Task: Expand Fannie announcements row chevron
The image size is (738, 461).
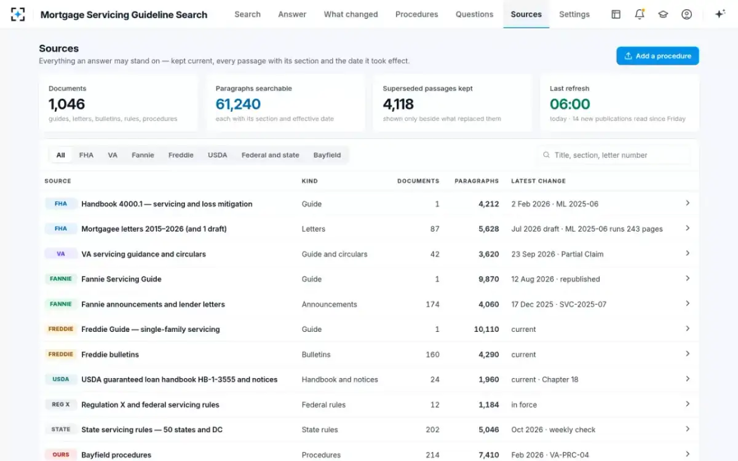Action: click(x=688, y=304)
